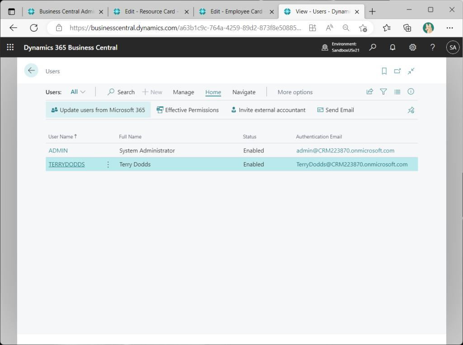Toggle the filter pane funnel icon
Screen dimensions: 463x345
(383, 92)
